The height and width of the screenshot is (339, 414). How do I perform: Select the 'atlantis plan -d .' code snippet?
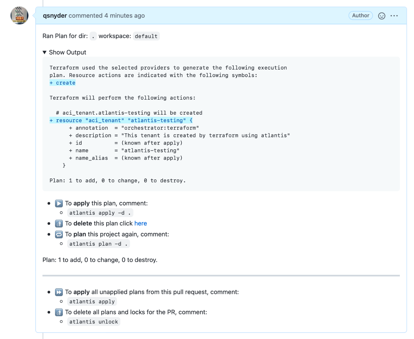click(98, 244)
